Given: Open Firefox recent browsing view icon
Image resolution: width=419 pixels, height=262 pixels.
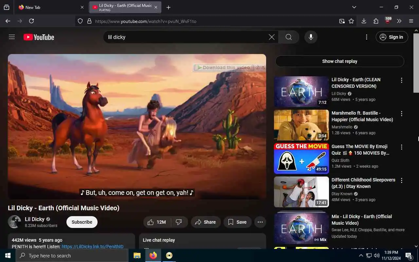Looking at the screenshot, I should 7,7.
